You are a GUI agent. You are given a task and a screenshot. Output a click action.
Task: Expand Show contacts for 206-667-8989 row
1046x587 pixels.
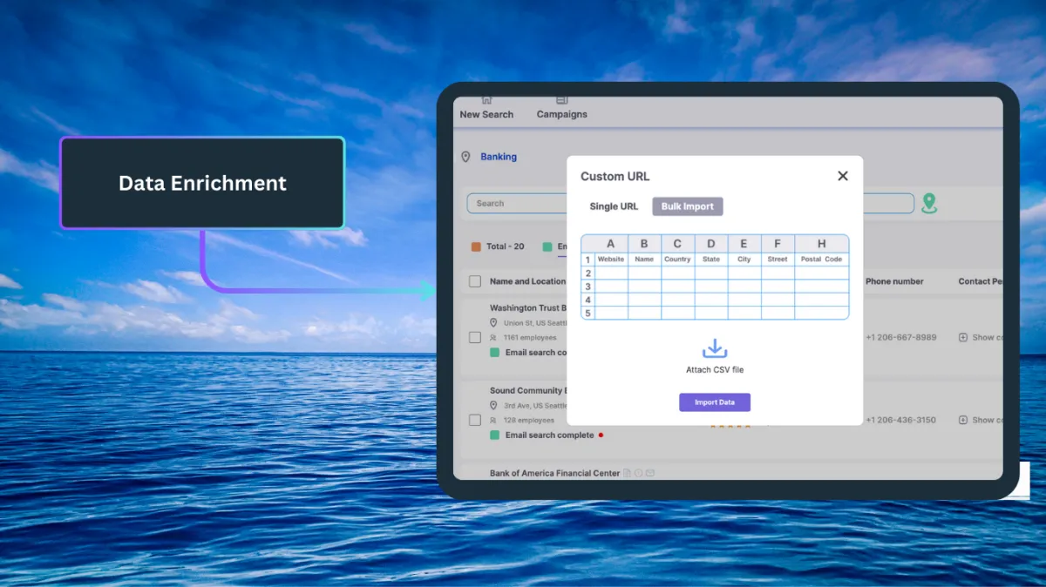[980, 337]
